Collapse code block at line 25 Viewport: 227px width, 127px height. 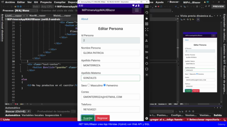click(x=21, y=23)
